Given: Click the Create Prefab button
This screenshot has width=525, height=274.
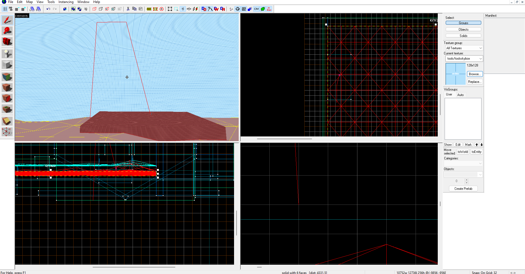Looking at the screenshot, I should click(463, 189).
